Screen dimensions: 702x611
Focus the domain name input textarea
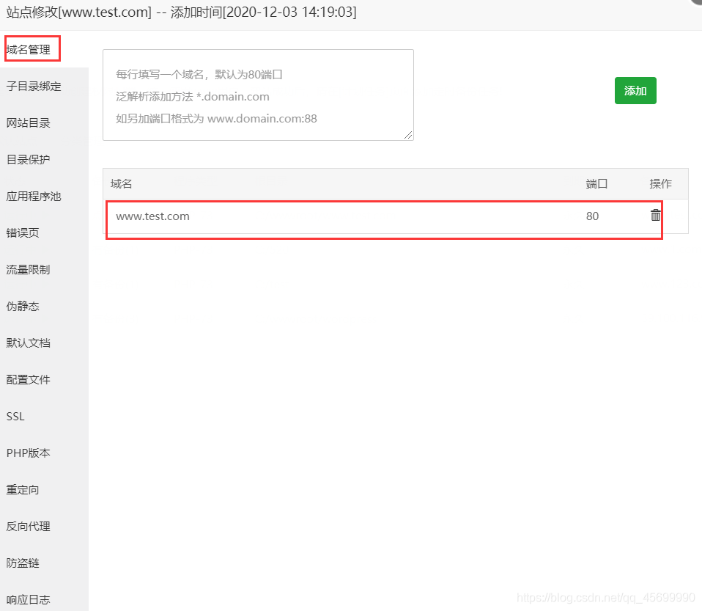258,95
